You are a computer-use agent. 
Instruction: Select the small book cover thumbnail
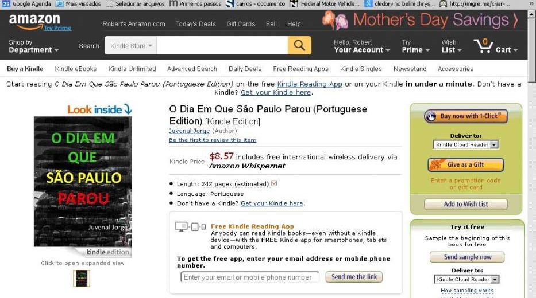pyautogui.click(x=82, y=278)
